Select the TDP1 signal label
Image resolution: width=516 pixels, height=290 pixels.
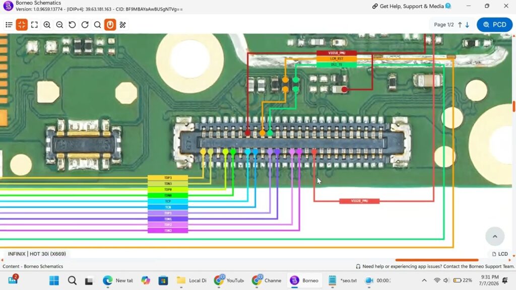click(x=168, y=213)
